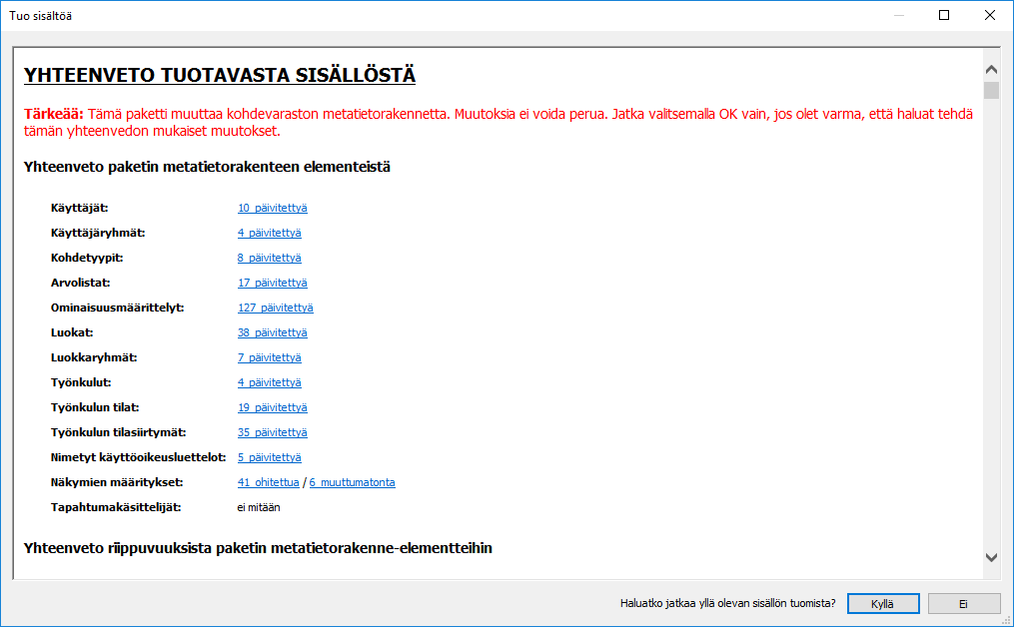Click the Kyllä button to confirm import
Viewport: 1014px width, 627px height.
tap(883, 603)
